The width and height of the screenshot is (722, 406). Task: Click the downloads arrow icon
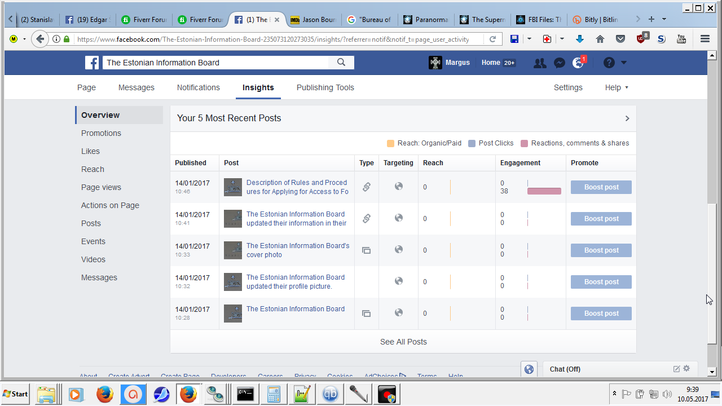pos(580,39)
